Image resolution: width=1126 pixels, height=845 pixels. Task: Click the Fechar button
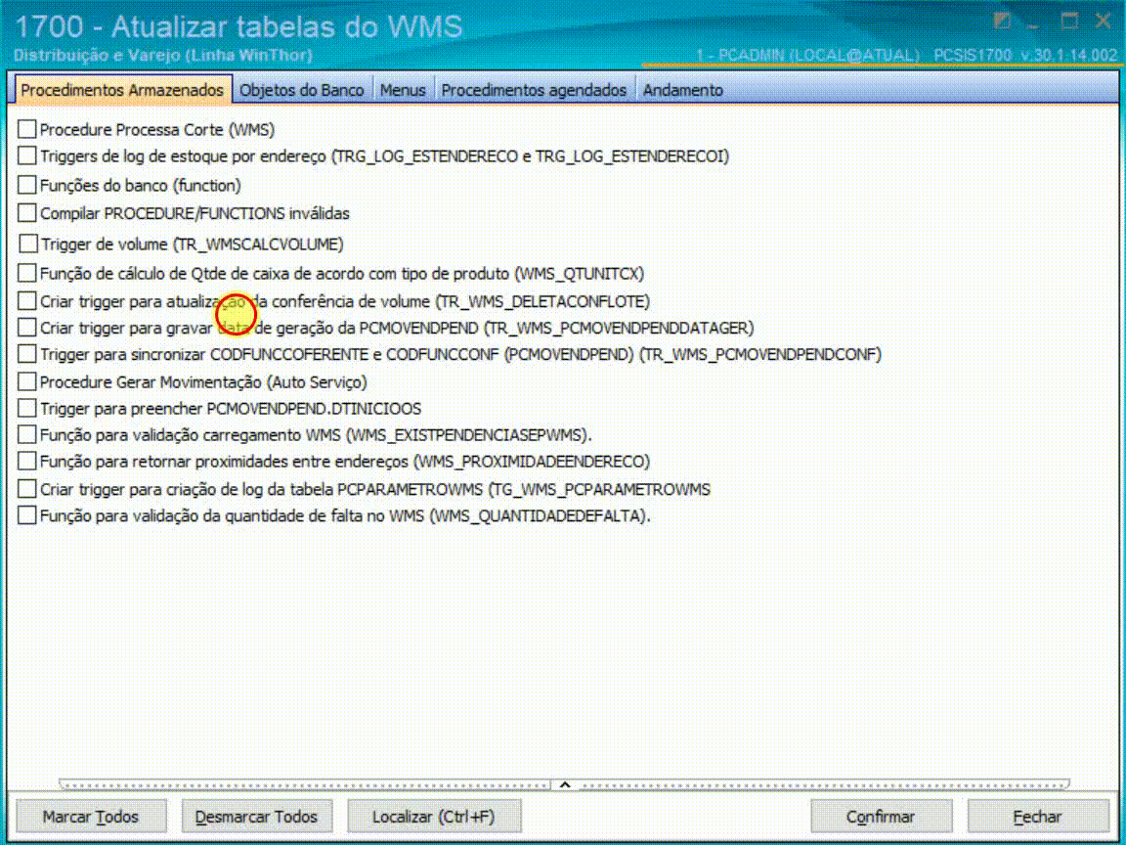coord(1038,817)
